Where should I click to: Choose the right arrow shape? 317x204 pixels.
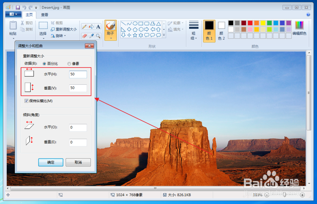coord(147,29)
